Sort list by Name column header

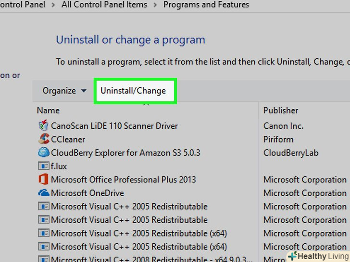coord(48,110)
